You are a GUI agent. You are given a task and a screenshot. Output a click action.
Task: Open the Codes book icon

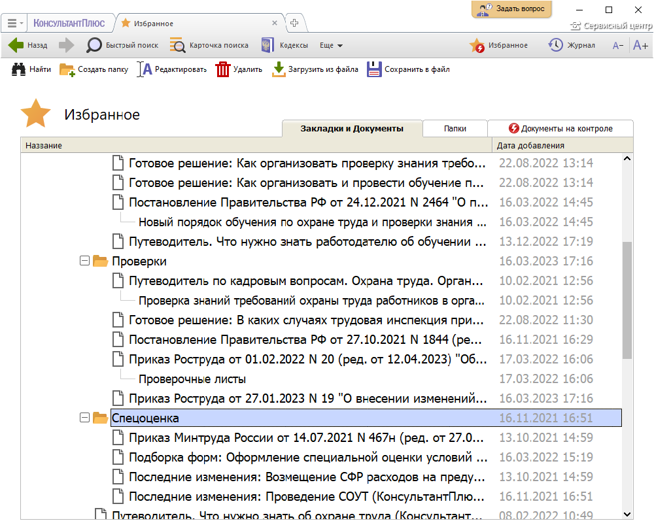[x=266, y=45]
